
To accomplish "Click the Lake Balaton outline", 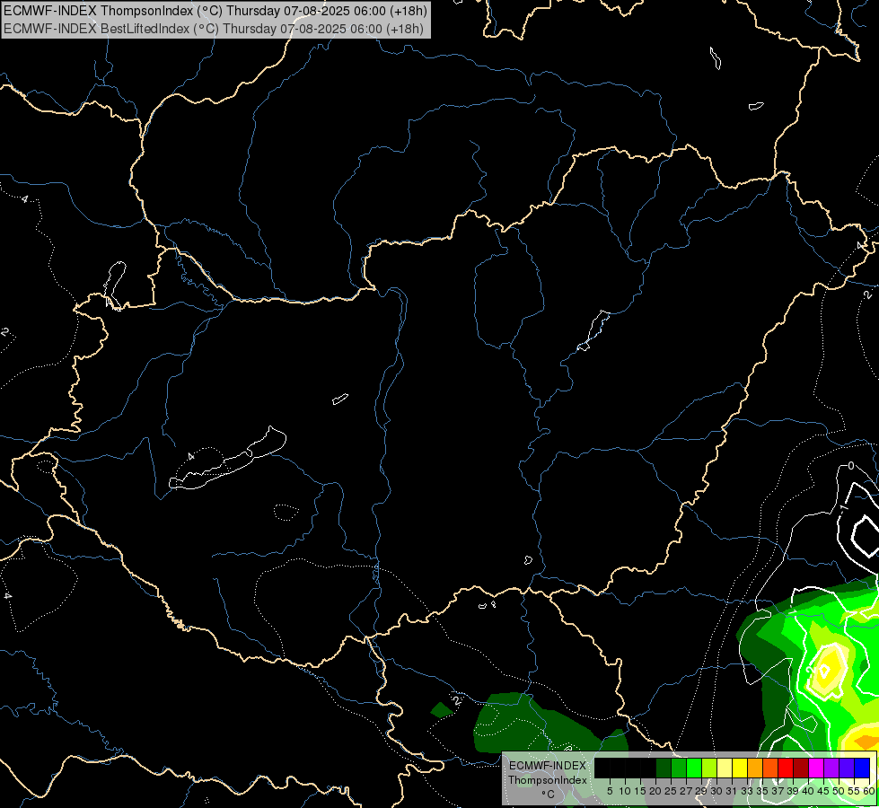I will (x=227, y=459).
